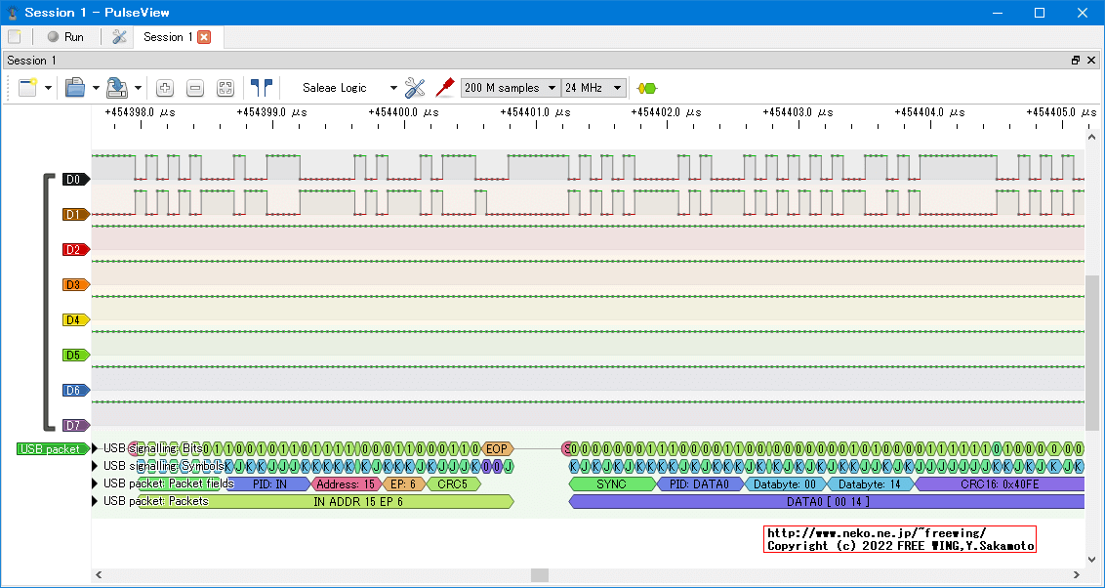Toggle the Show cursors icon

click(262, 88)
